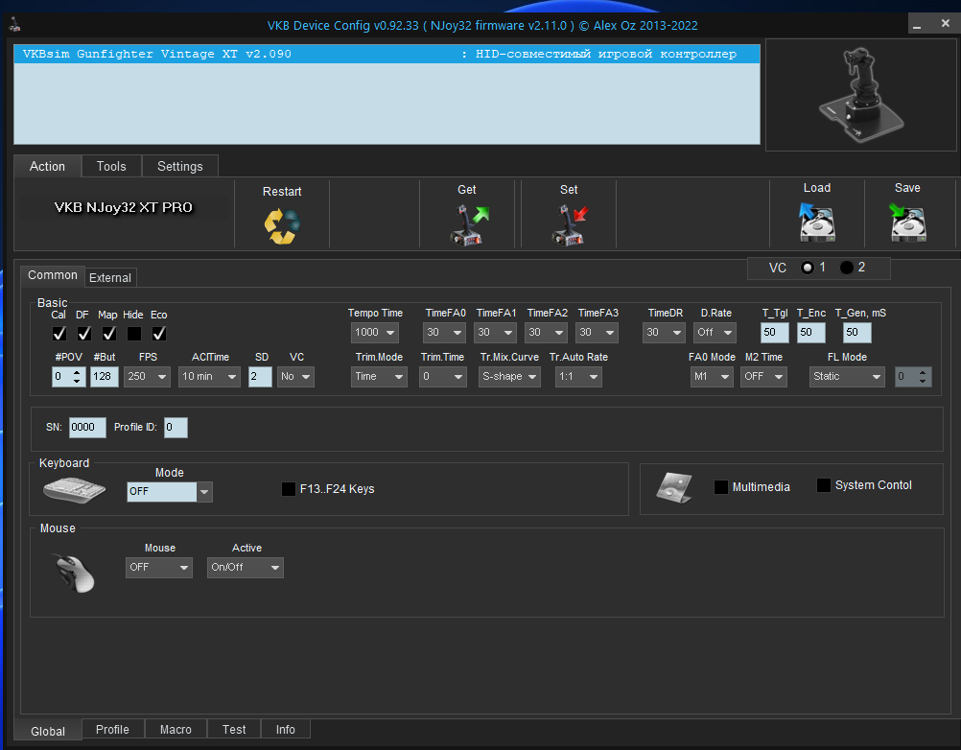Toggle the Eco checkbox
This screenshot has height=750, width=961.
click(x=159, y=334)
